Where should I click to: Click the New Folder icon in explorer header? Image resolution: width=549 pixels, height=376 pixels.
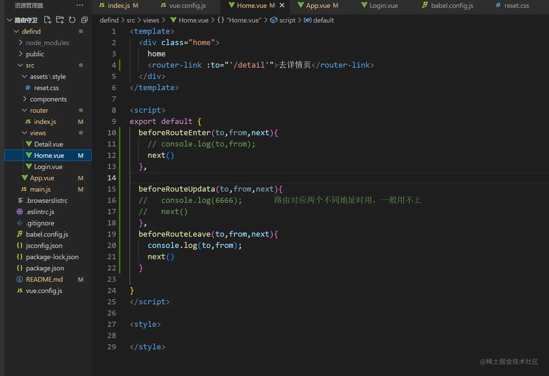tap(60, 20)
